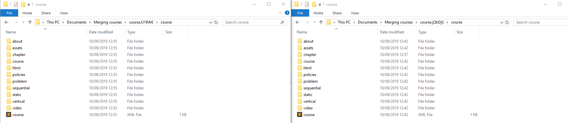Click Search course field in right window

(x=541, y=22)
